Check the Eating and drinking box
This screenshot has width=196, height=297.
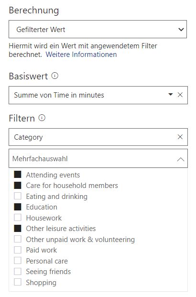coord(18,196)
